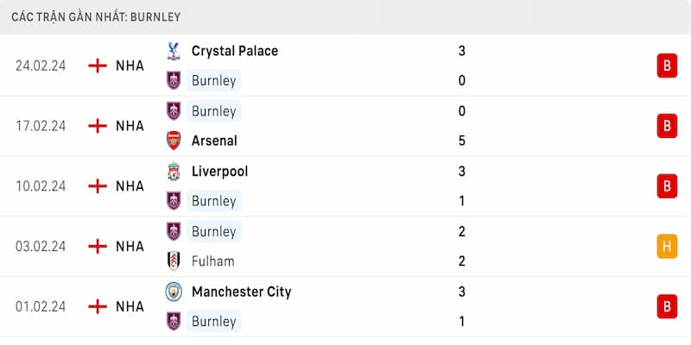Click the Manchester City club crest

click(x=174, y=292)
